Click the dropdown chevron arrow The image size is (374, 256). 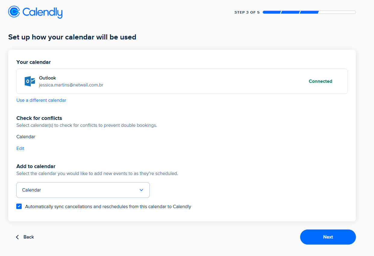[x=141, y=190]
